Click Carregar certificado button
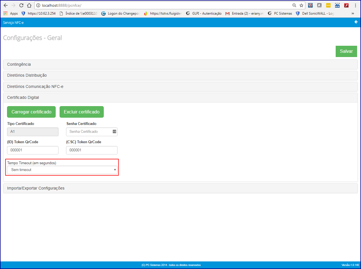 [x=31, y=112]
